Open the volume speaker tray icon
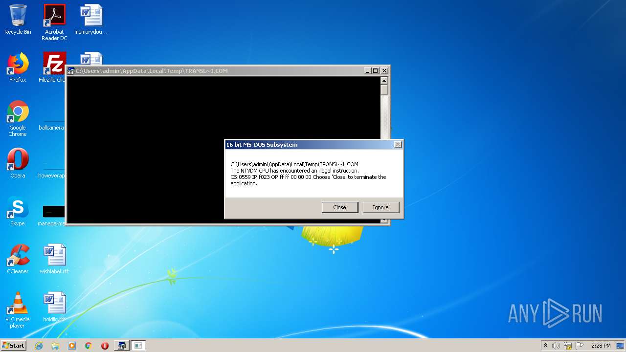The image size is (626, 352). 556,346
